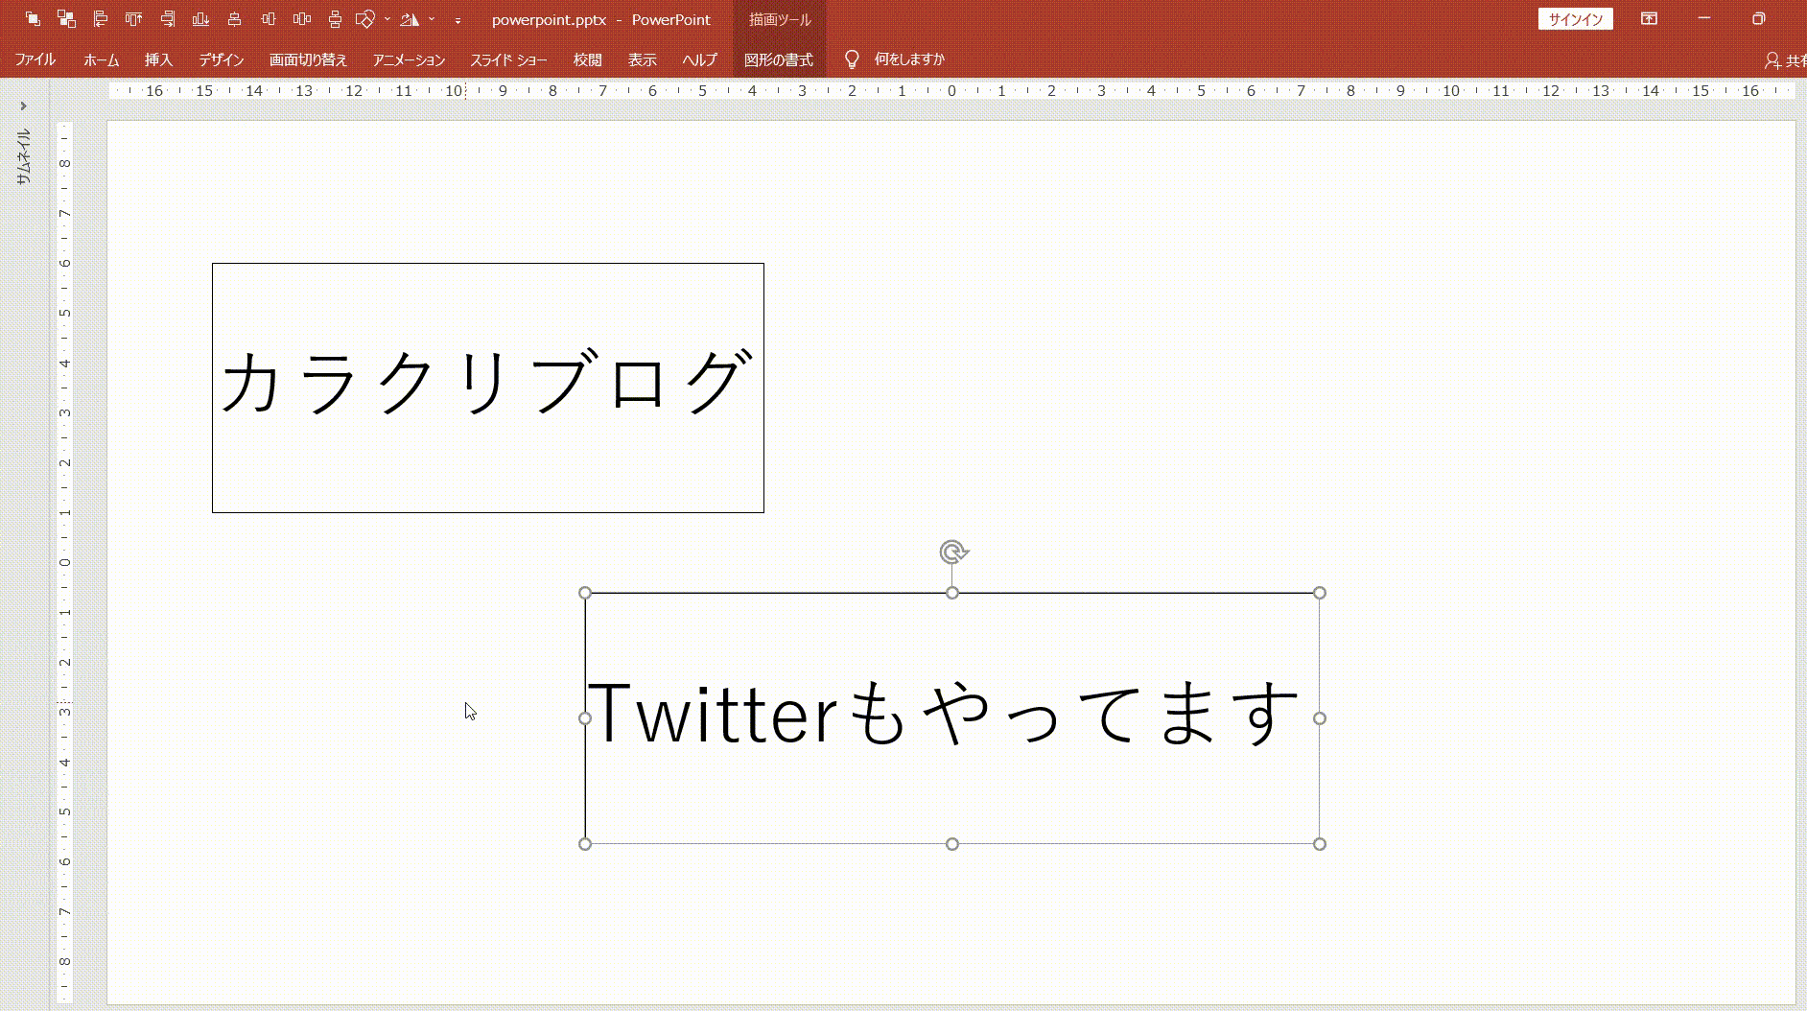Viewport: 1807px width, 1011px height.
Task: Click the bottom-right resize handle of the Twitterもやってます box
Action: click(x=1320, y=844)
